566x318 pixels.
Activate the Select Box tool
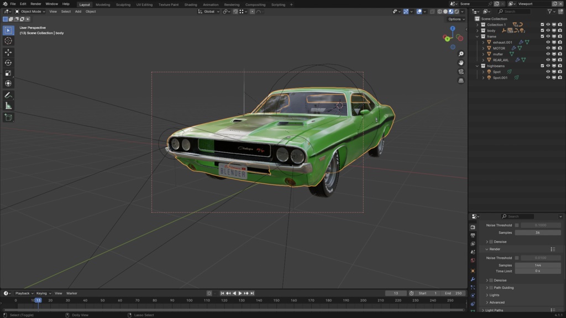8,30
